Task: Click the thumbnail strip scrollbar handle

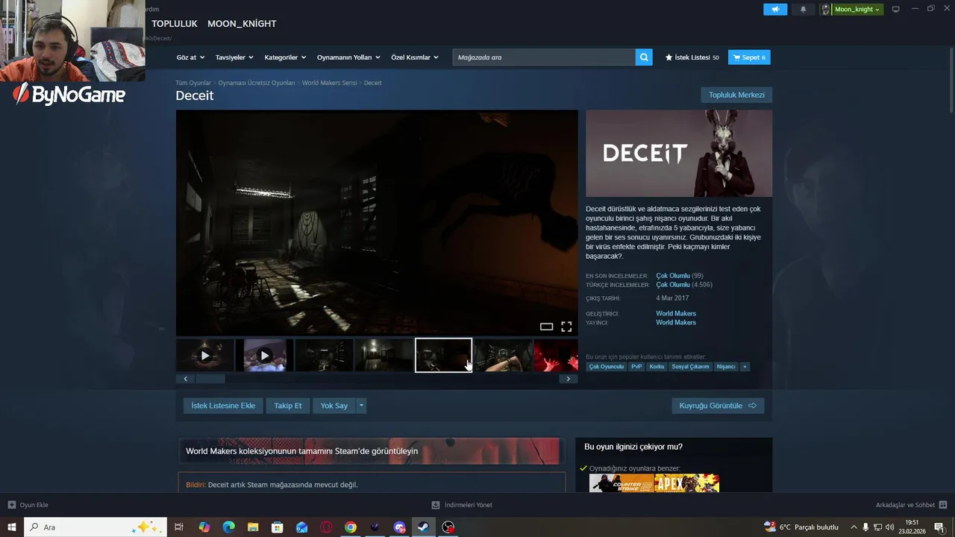Action: [210, 379]
